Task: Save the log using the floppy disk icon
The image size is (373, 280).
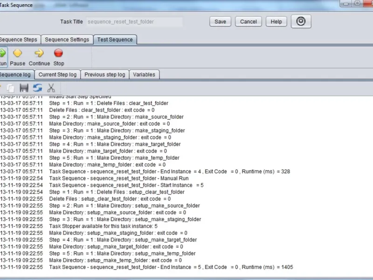Action: click(24, 88)
